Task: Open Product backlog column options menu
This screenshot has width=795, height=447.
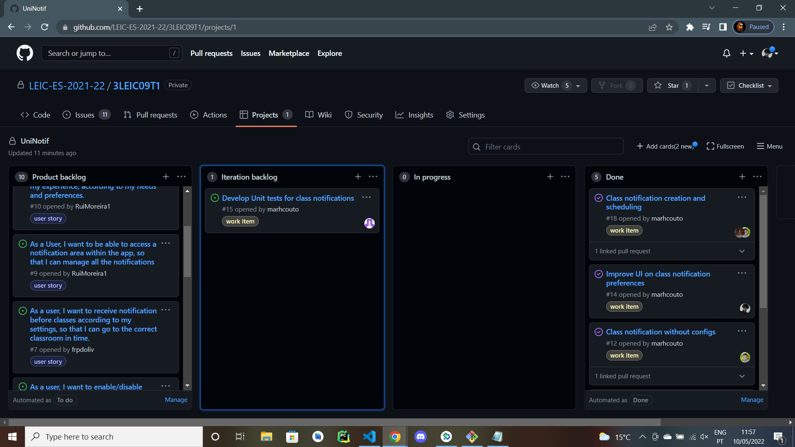Action: pos(181,177)
